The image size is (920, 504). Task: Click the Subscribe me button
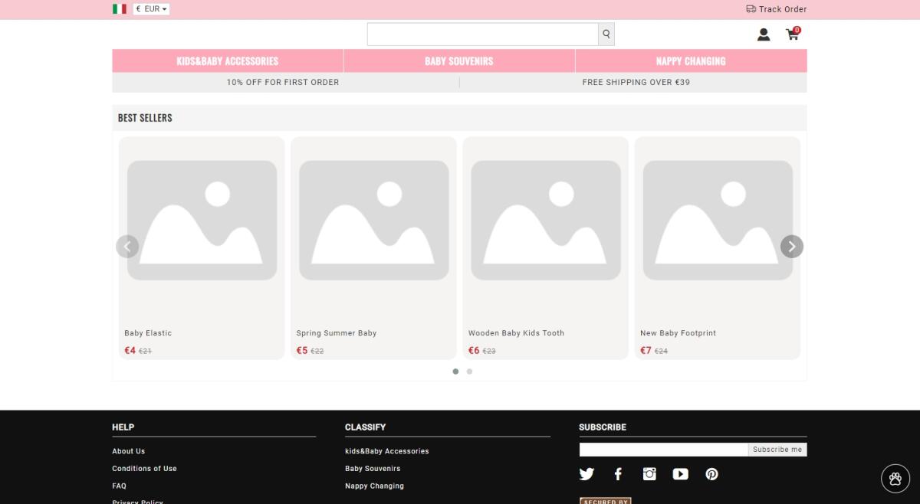pos(777,450)
